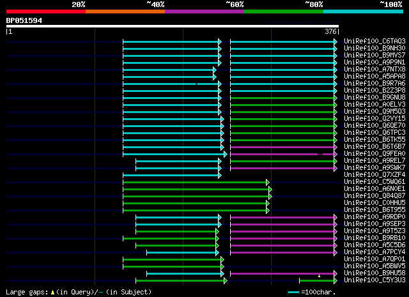This screenshot has width=409, height=297.
Task: Select hit label UniRef100_A6N0E1
Action: [374, 189]
